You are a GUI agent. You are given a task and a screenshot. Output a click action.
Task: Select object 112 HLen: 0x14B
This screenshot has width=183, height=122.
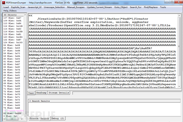point(13,26)
